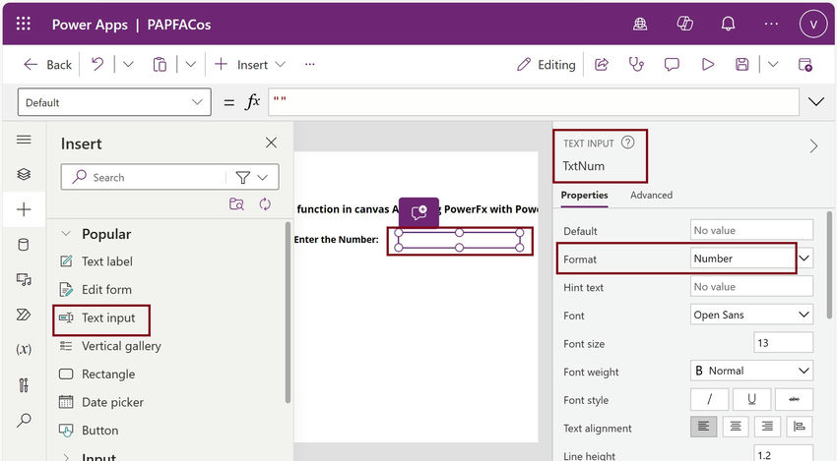The width and height of the screenshot is (837, 461).
Task: Open the comments pane icon
Action: coord(672,65)
